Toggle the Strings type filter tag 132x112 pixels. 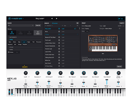[x=20, y=45]
